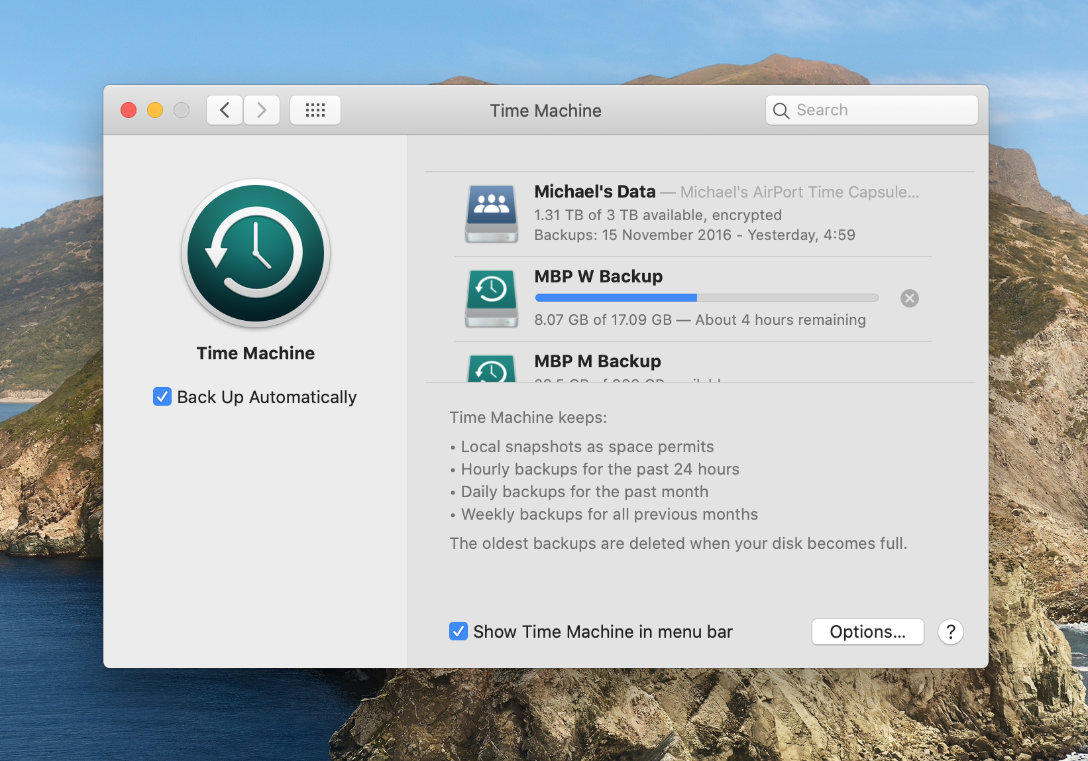Cancel the MBP W Backup in progress

[909, 298]
